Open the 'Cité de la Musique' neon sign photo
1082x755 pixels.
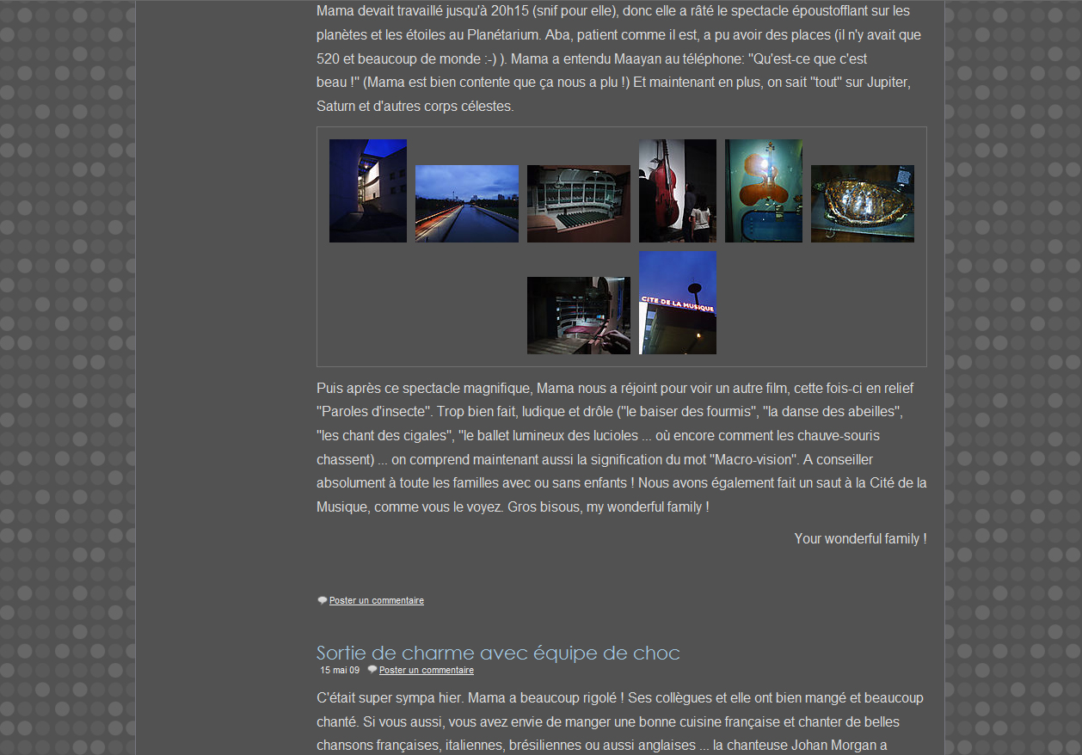[x=678, y=303]
